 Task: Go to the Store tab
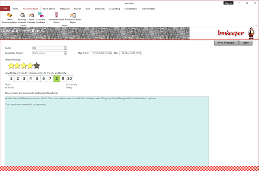(88, 9)
